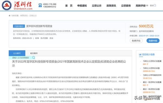The height and width of the screenshot is (103, 163).
Task: Click the search magnifier icon in header
Action: coord(155,5)
